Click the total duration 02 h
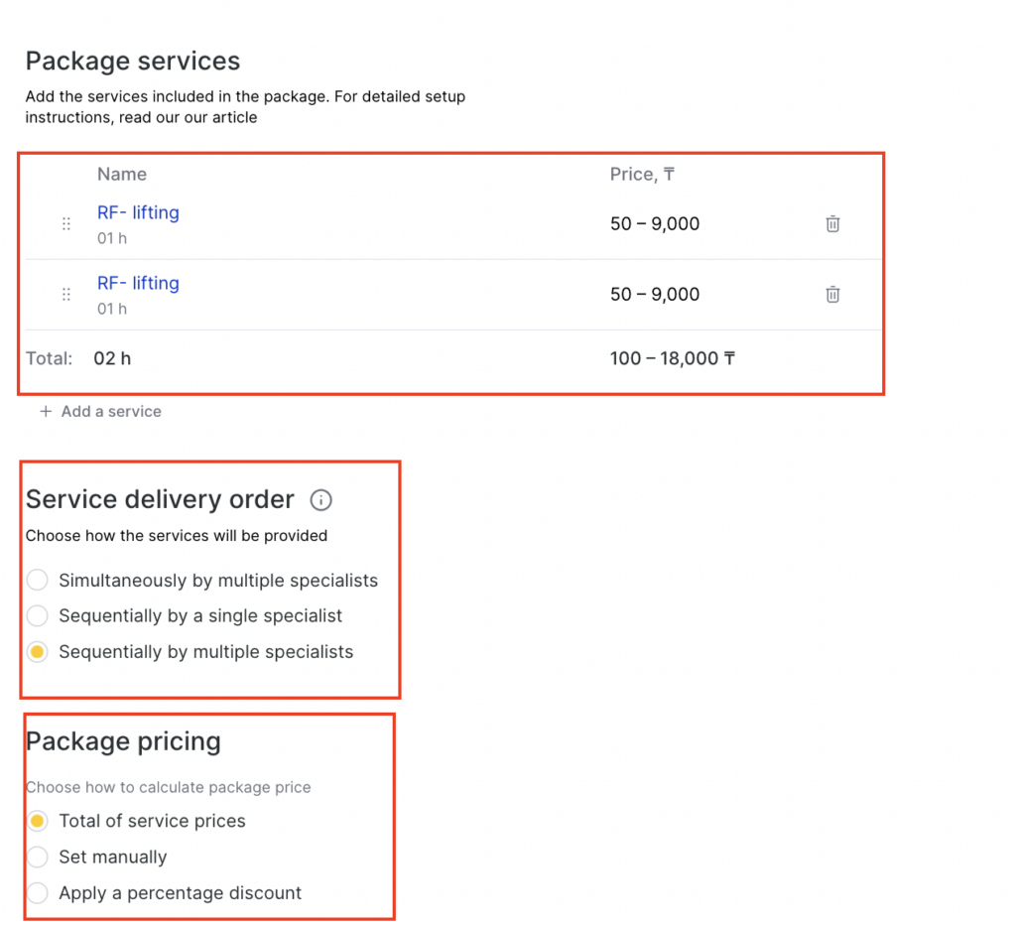The image size is (1016, 928). [112, 358]
